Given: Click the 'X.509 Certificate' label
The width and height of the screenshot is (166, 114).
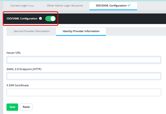Looking at the screenshot, I should pyautogui.click(x=18, y=85).
